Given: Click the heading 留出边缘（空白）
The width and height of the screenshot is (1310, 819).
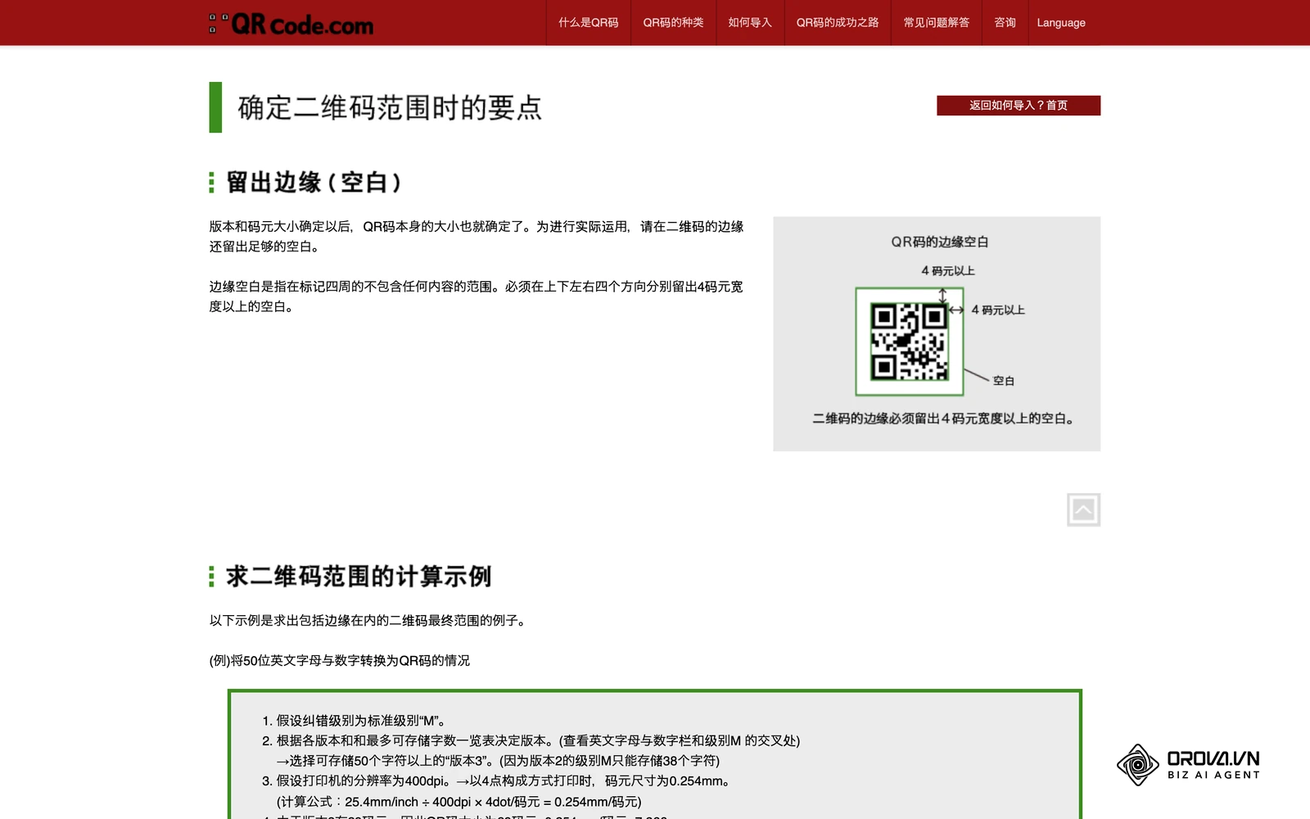Looking at the screenshot, I should click(x=314, y=182).
